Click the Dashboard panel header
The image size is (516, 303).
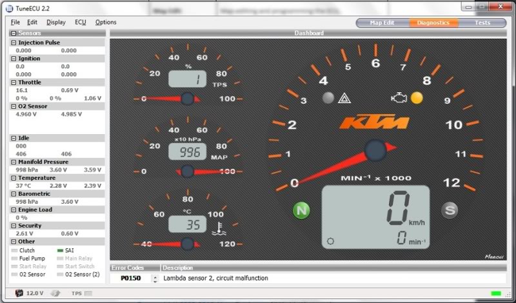click(308, 33)
